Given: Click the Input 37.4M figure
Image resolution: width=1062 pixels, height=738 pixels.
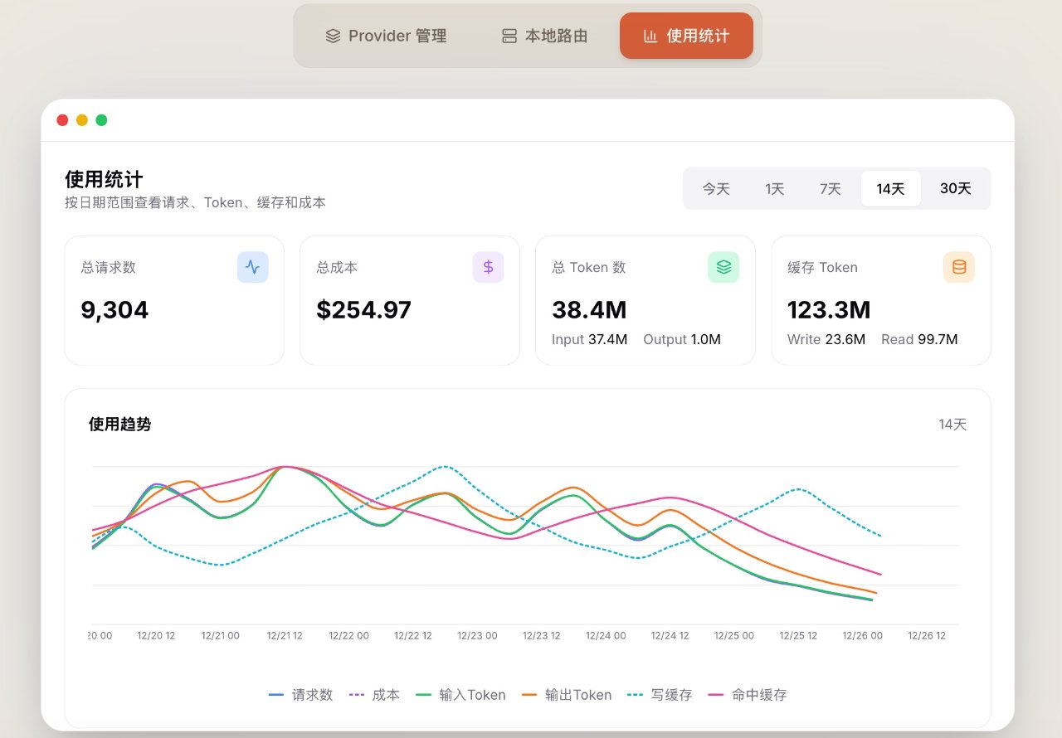Looking at the screenshot, I should 589,339.
